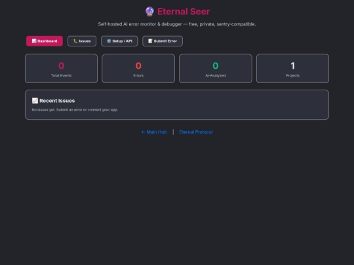Click the Recent Issues heading
354x265 pixels.
click(x=57, y=101)
